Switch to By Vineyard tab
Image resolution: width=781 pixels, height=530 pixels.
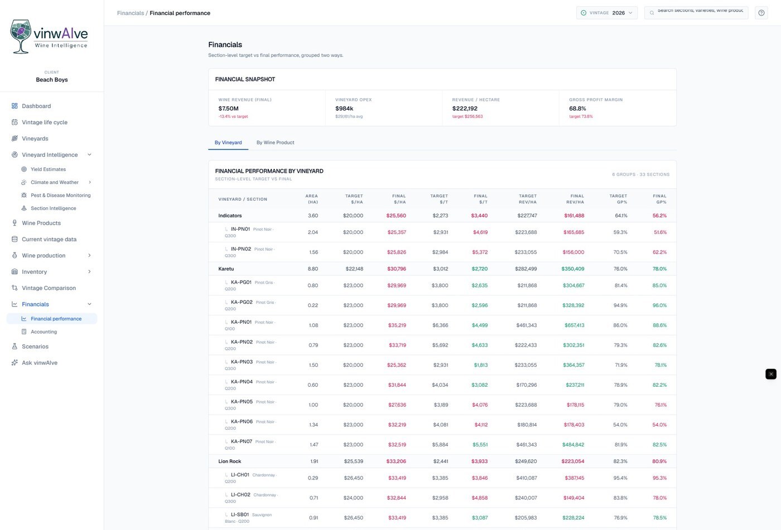pyautogui.click(x=228, y=143)
